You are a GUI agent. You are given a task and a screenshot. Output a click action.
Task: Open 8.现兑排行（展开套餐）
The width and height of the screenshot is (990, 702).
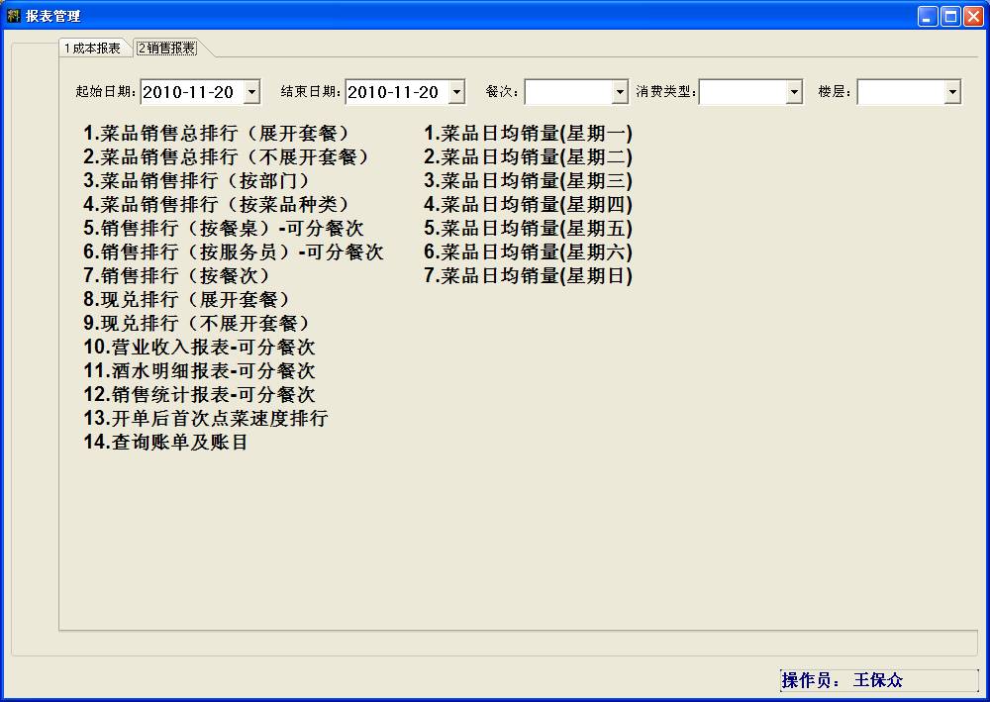[x=186, y=299]
